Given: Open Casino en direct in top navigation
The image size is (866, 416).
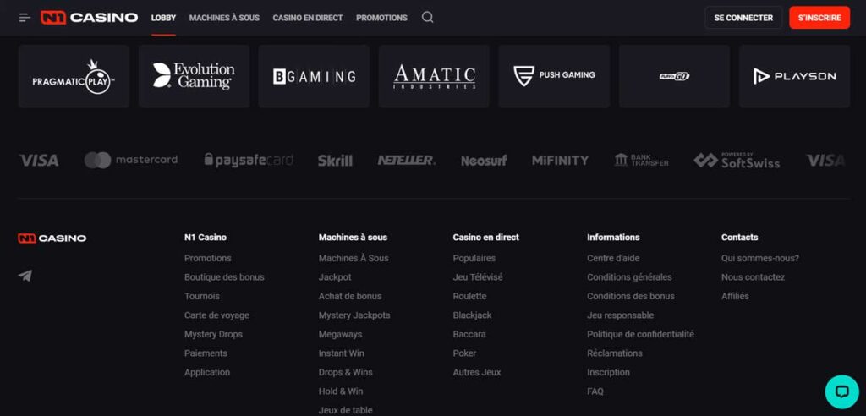Looking at the screenshot, I should point(308,18).
